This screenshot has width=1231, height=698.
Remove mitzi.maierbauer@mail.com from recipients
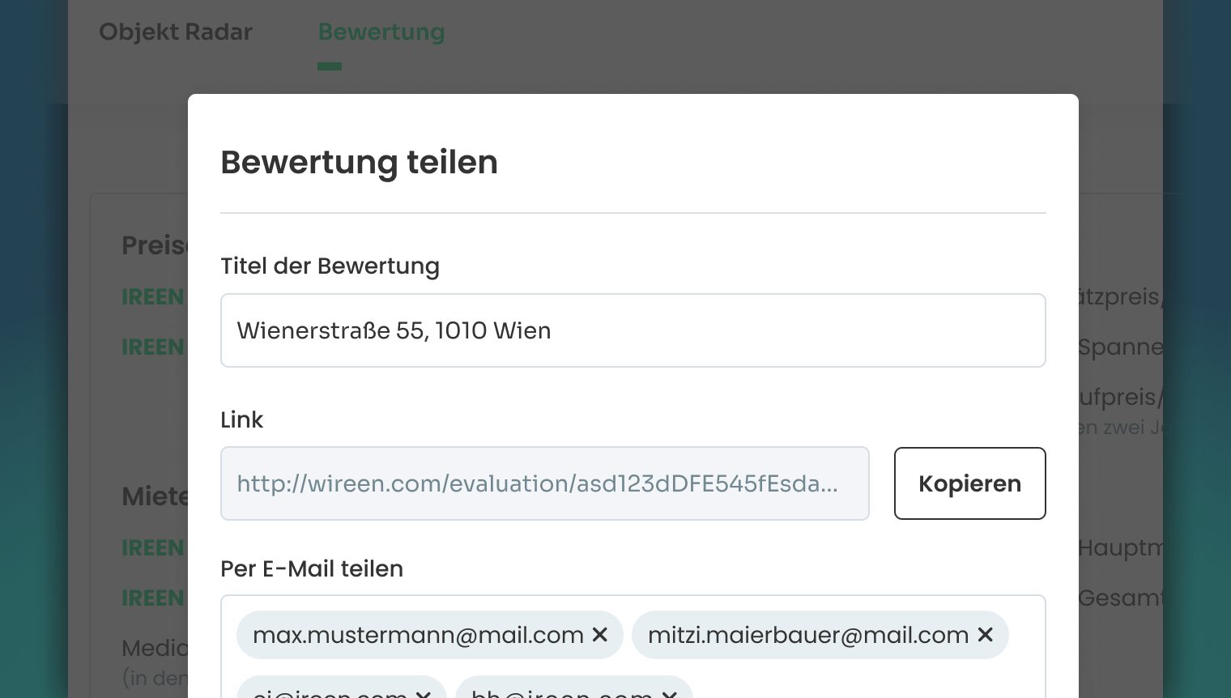coord(985,635)
